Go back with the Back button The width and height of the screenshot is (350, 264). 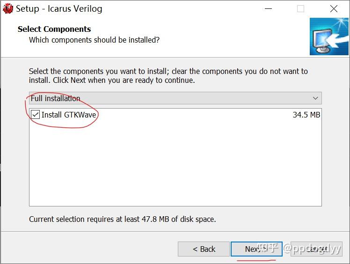(x=204, y=249)
